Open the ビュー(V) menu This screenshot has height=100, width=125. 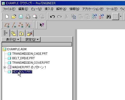click(36, 9)
